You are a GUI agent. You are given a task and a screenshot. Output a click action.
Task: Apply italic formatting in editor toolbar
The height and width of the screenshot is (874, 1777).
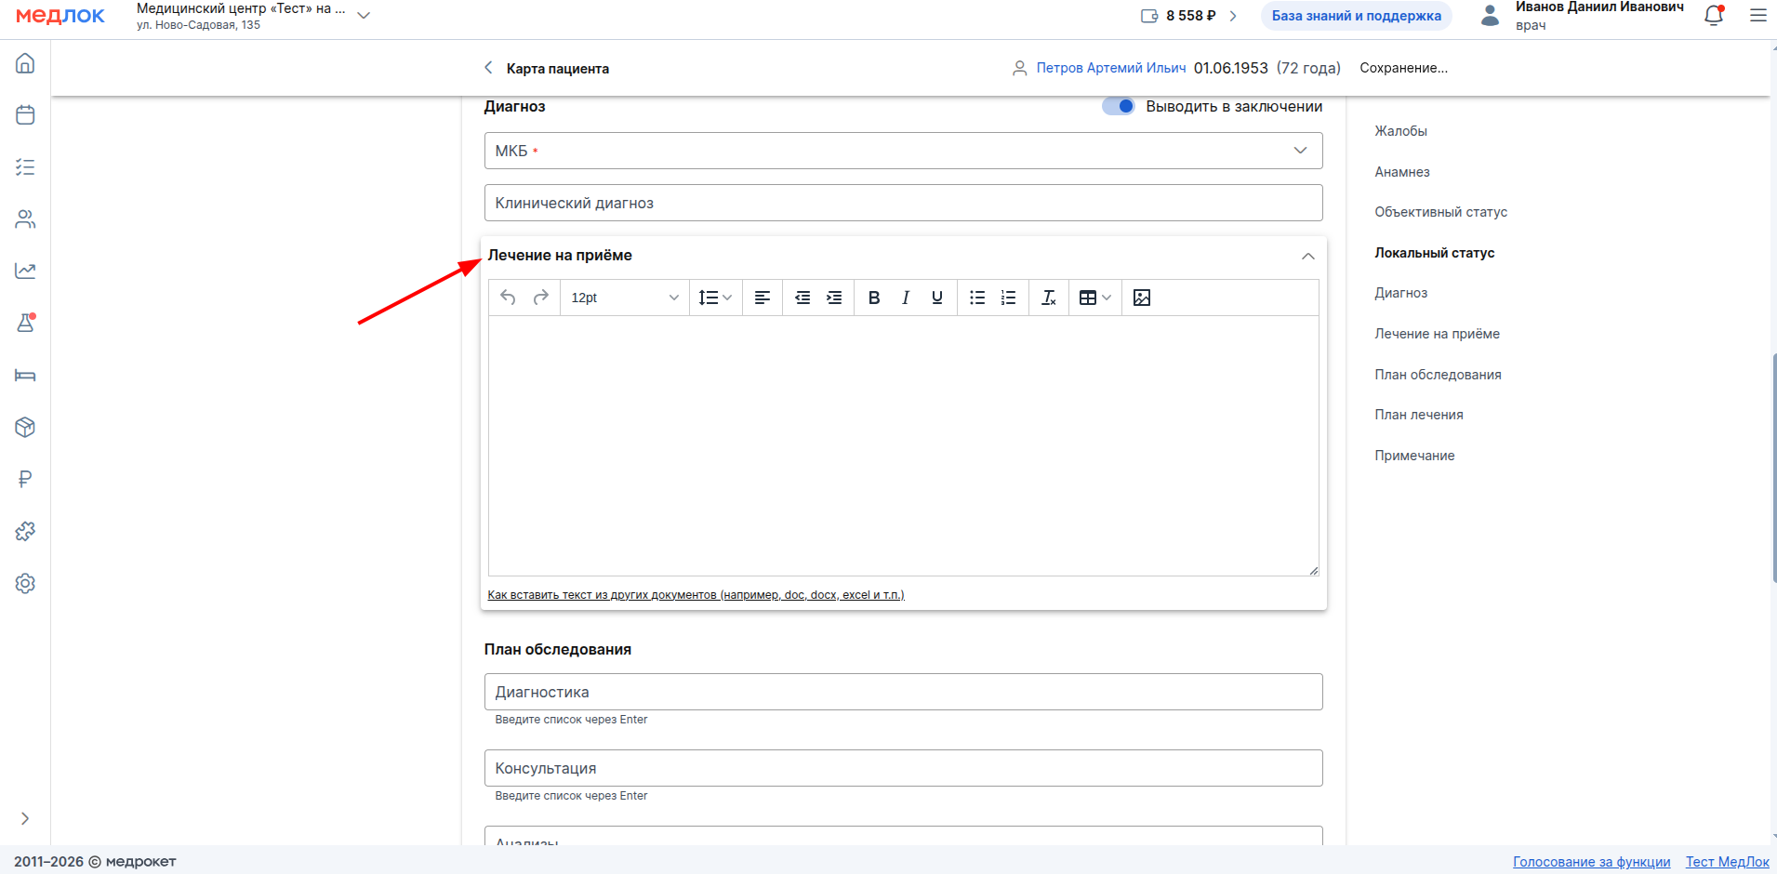pos(905,298)
